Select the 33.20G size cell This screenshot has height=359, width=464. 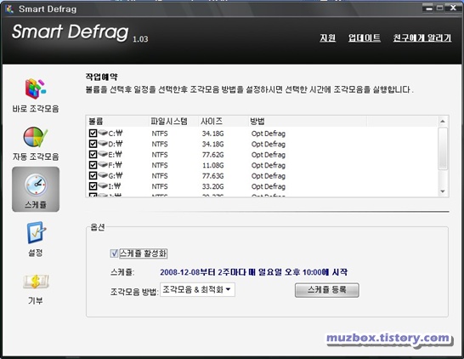tap(212, 186)
